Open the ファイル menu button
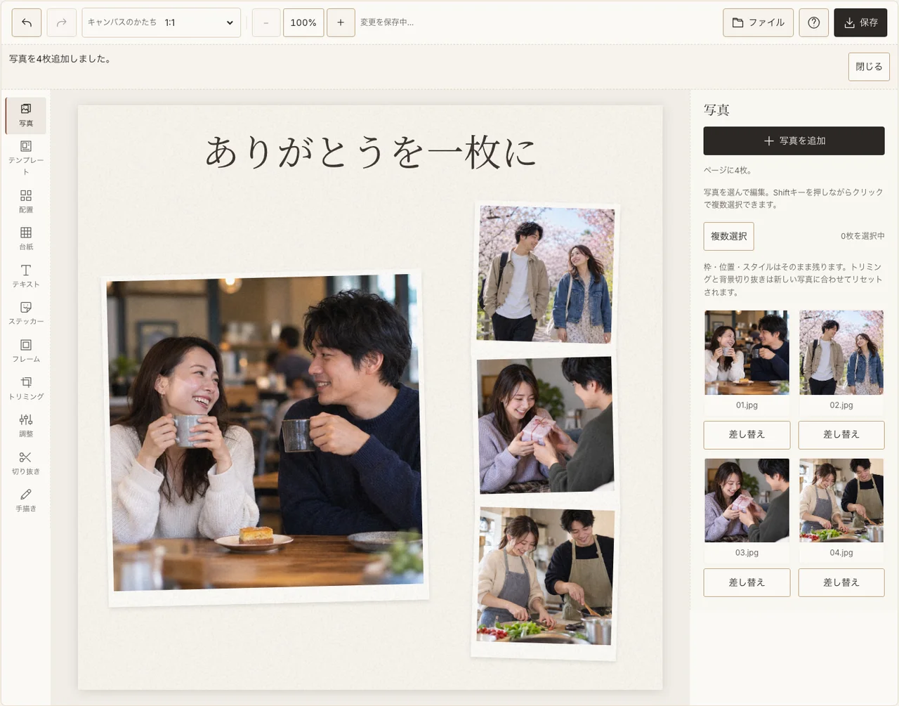Image resolution: width=899 pixels, height=706 pixels. pos(759,22)
